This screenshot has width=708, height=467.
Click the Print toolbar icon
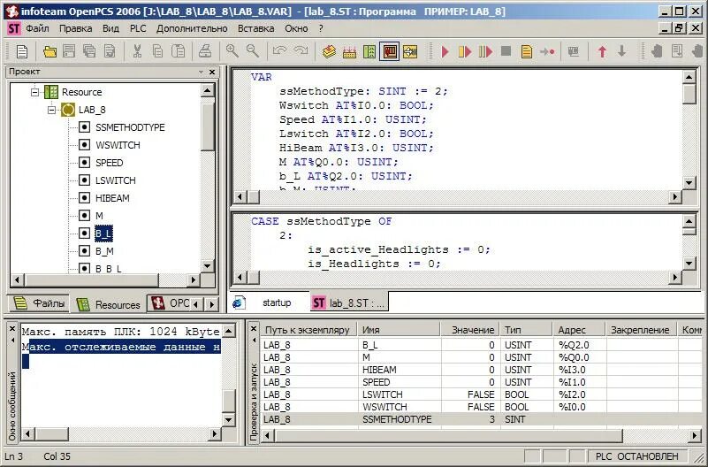[x=205, y=51]
